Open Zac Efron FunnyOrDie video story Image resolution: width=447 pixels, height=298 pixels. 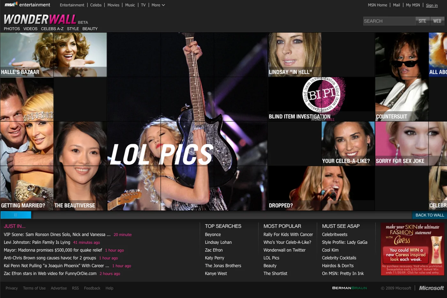coord(50,273)
